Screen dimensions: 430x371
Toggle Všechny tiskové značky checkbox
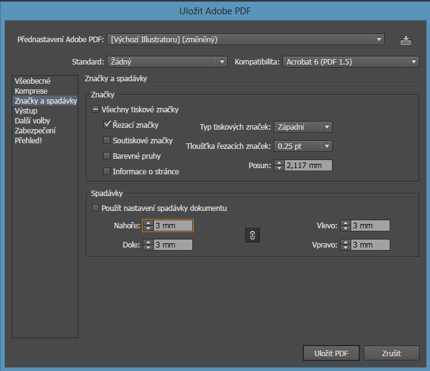pyautogui.click(x=96, y=110)
